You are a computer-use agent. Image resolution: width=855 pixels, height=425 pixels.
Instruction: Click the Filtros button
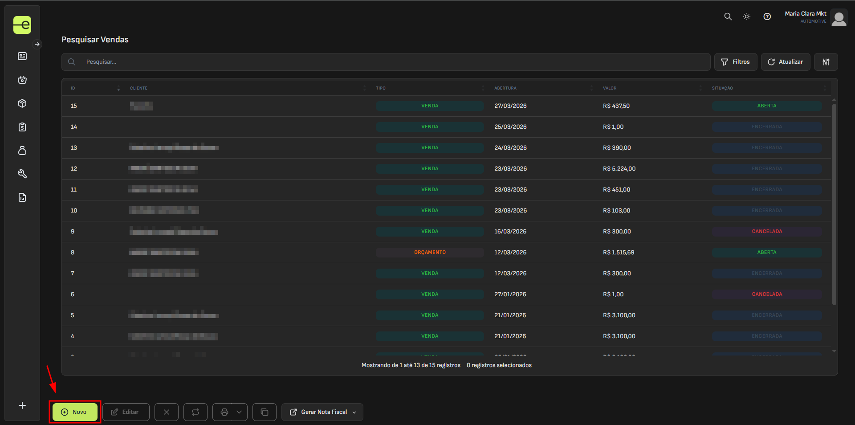click(736, 62)
